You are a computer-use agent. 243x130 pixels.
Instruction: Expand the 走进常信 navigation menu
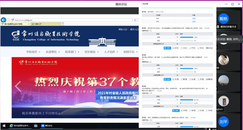pyautogui.click(x=53, y=52)
